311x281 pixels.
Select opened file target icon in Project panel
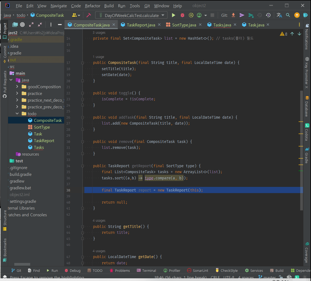click(23, 25)
